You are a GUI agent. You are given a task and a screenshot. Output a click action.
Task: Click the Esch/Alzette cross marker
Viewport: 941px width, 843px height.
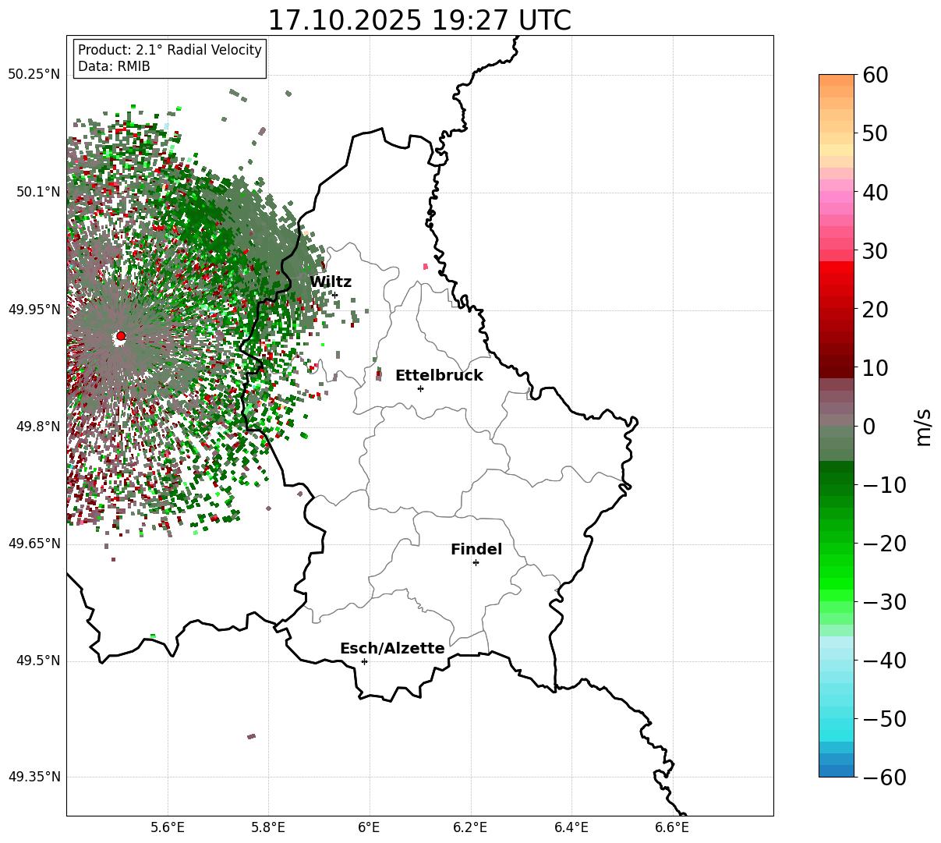pos(364,661)
